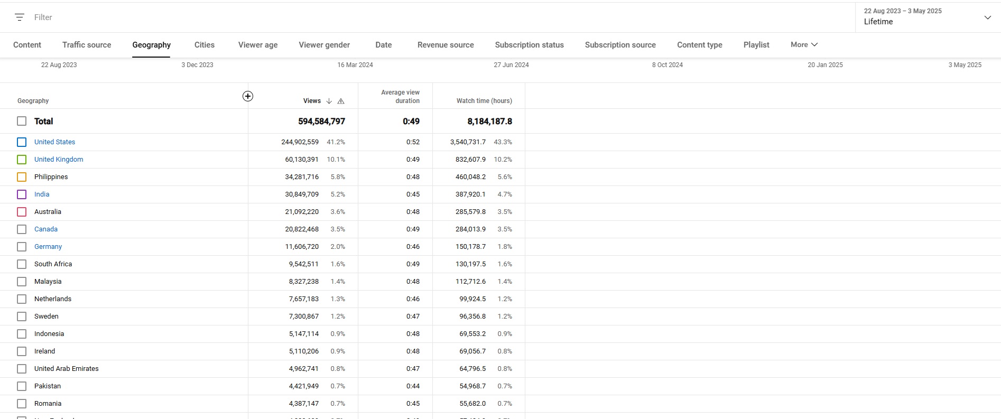
Task: Add a metric column with plus icon
Action: 248,96
